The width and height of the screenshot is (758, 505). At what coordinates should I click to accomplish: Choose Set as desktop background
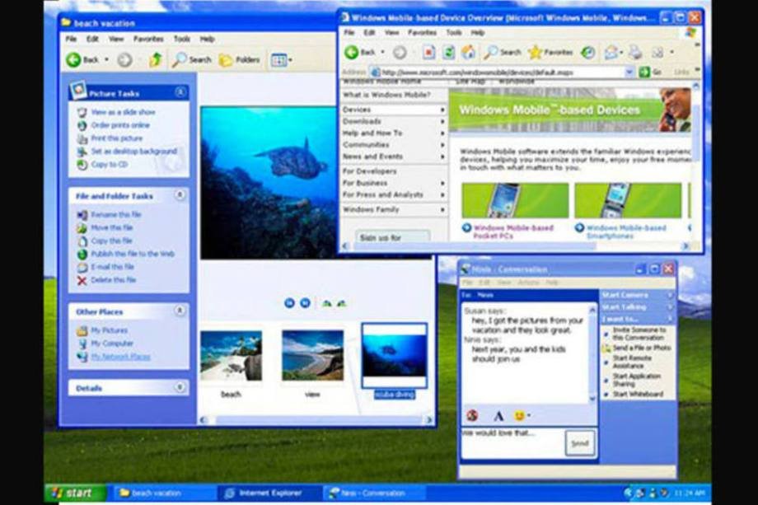click(127, 152)
